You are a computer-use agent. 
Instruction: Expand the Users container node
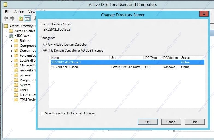point(11,90)
